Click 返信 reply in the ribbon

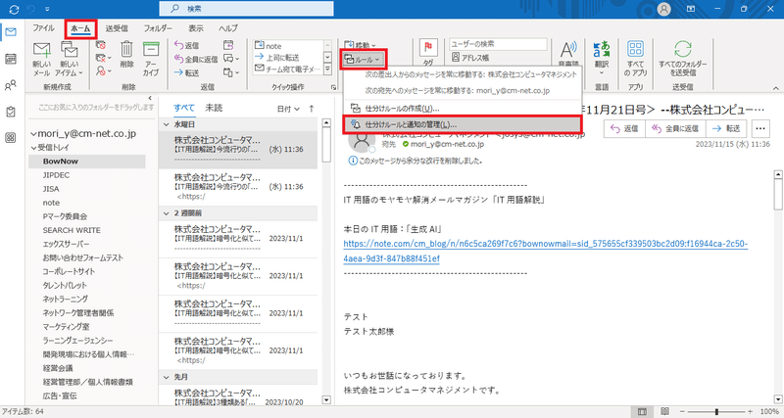point(186,45)
